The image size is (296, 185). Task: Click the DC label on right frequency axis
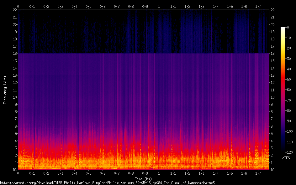click(x=272, y=170)
